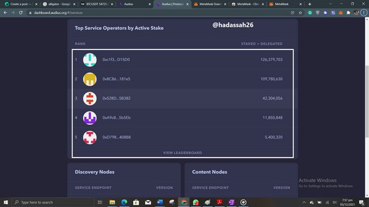This screenshot has width=369, height=207.
Task: Click the Discovery Nodes heading
Action: 95,172
